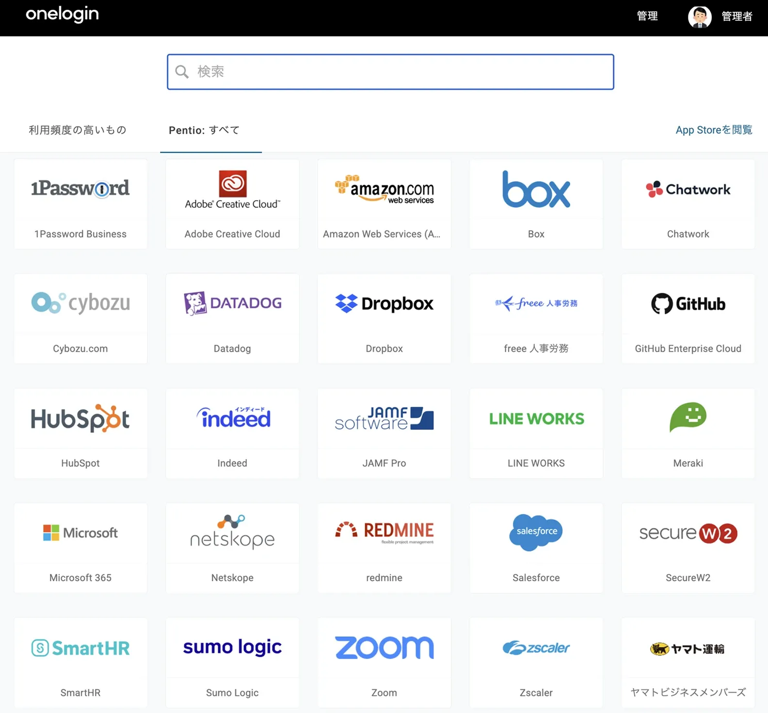Launch the Box app
The height and width of the screenshot is (713, 768).
(536, 204)
